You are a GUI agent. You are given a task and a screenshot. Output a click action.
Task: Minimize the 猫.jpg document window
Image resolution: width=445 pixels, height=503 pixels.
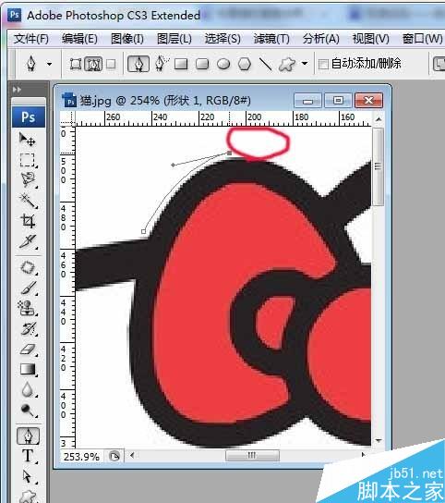tap(307, 101)
